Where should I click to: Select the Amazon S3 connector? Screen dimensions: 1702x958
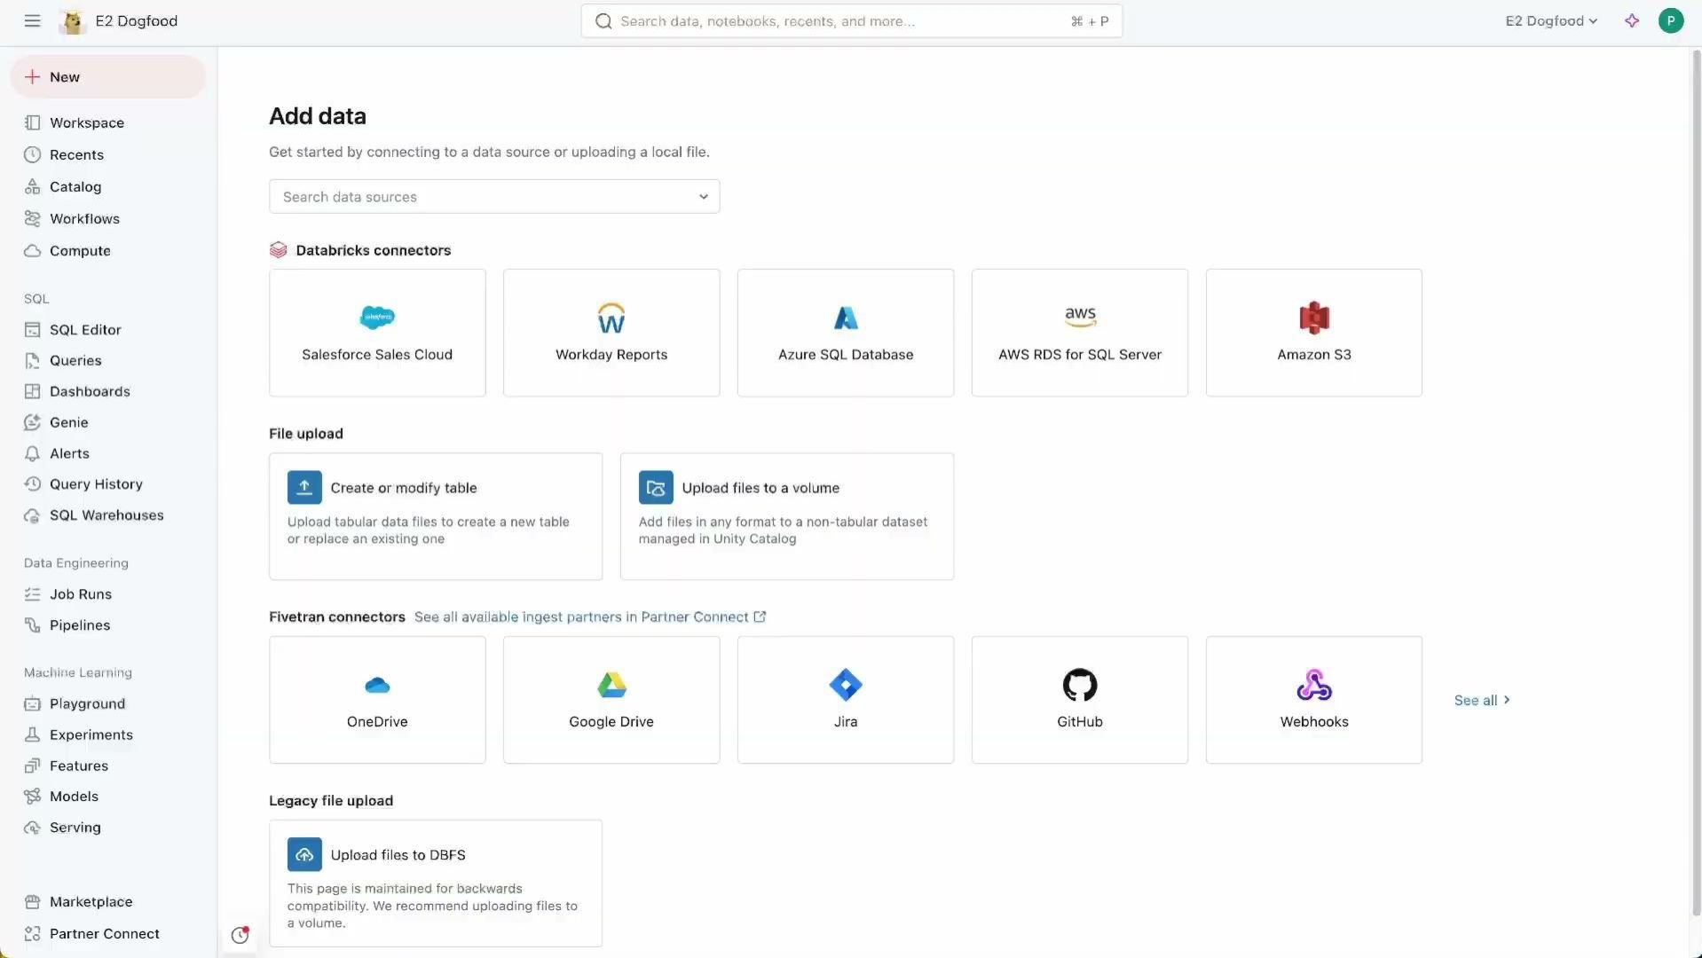coord(1314,333)
